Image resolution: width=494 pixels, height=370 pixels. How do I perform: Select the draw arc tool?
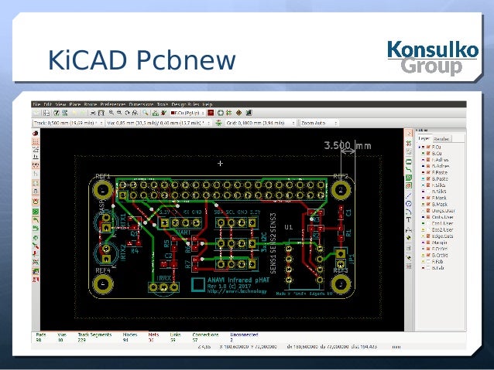click(409, 212)
